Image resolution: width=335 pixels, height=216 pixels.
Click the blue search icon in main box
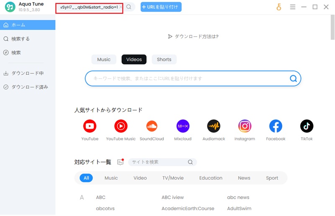pos(293,78)
